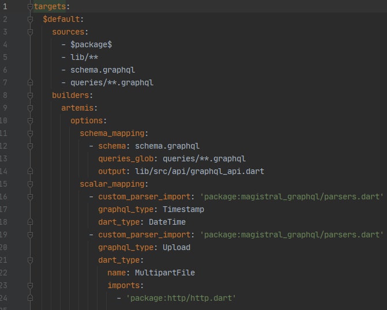Fold the sources section
Viewport: 387px width, 310px height.
(30, 32)
